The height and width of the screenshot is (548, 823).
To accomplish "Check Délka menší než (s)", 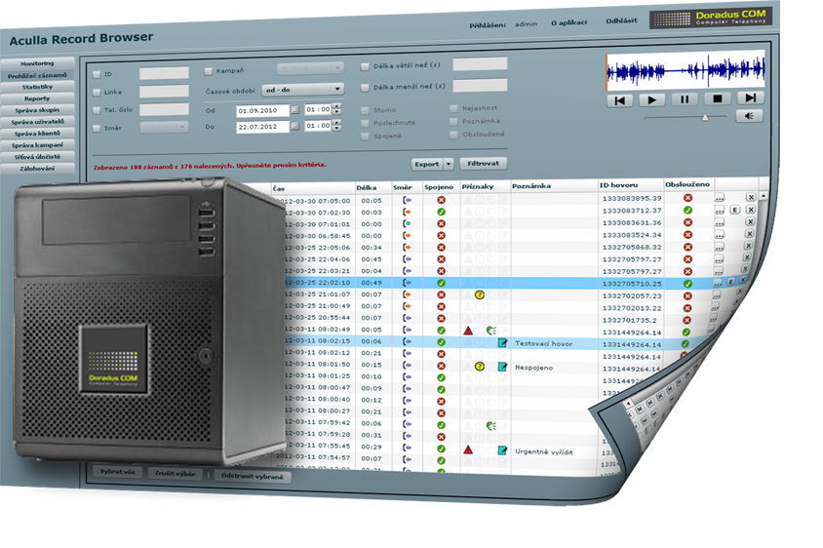I will coord(366,88).
